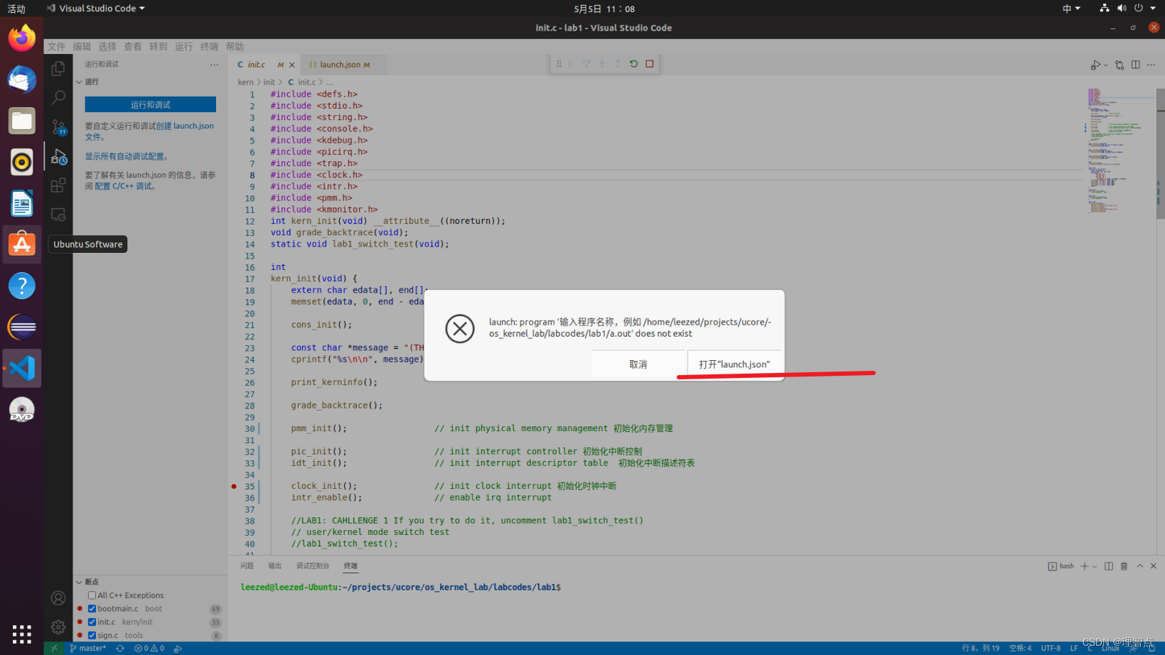The width and height of the screenshot is (1165, 655).
Task: Select the Source Control icon showing 11 changes
Action: coord(58,128)
